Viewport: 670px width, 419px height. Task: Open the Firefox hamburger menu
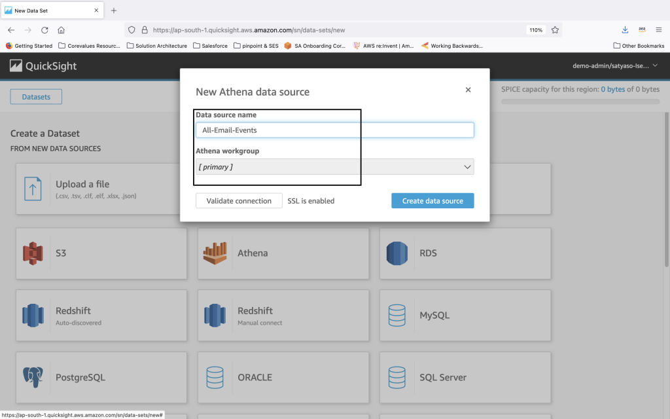pos(658,30)
